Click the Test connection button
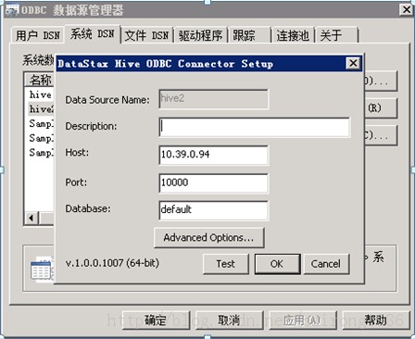 pos(226,264)
